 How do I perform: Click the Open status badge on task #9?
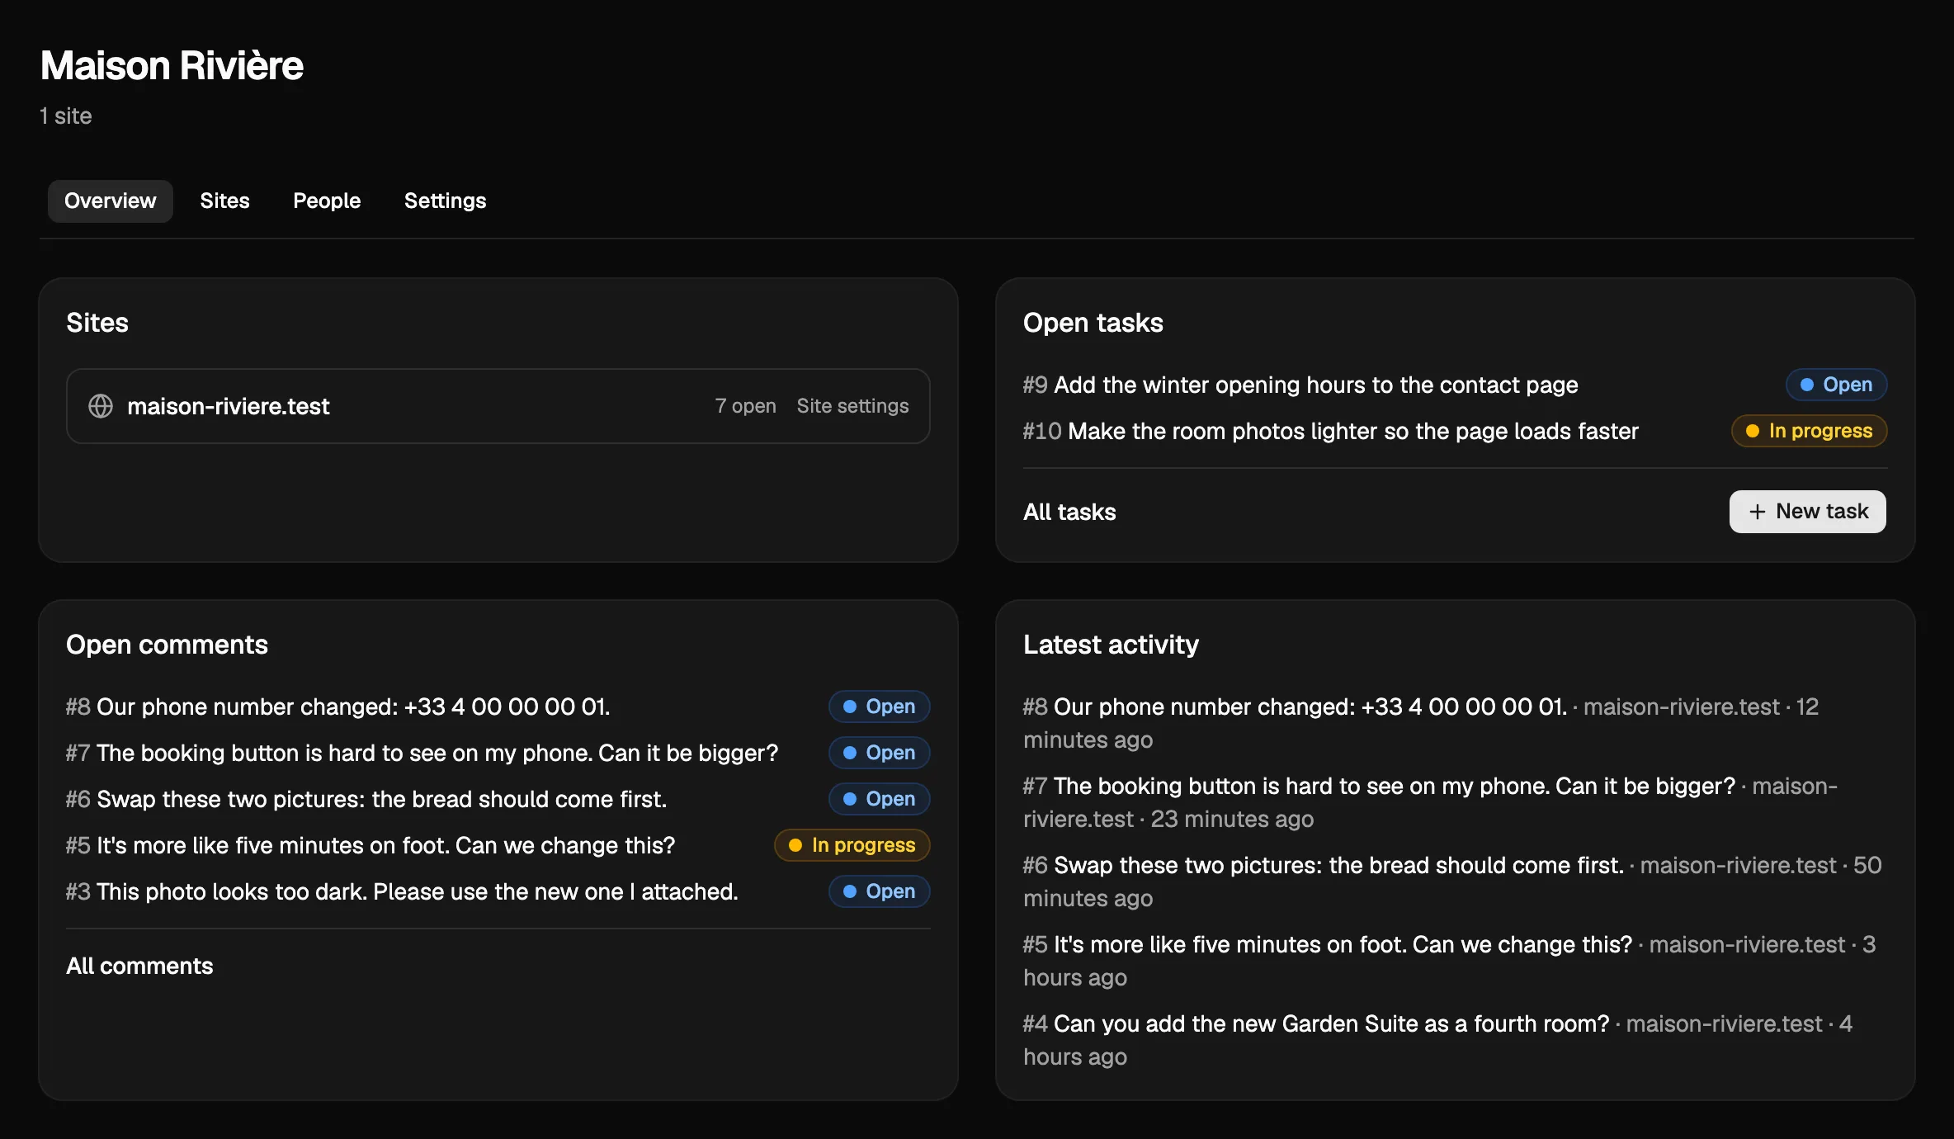click(1836, 385)
